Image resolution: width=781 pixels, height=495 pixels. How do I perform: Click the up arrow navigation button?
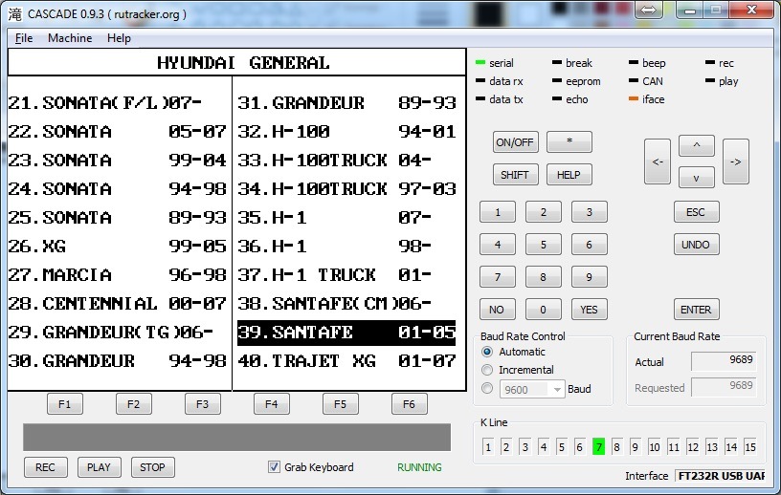pyautogui.click(x=697, y=145)
